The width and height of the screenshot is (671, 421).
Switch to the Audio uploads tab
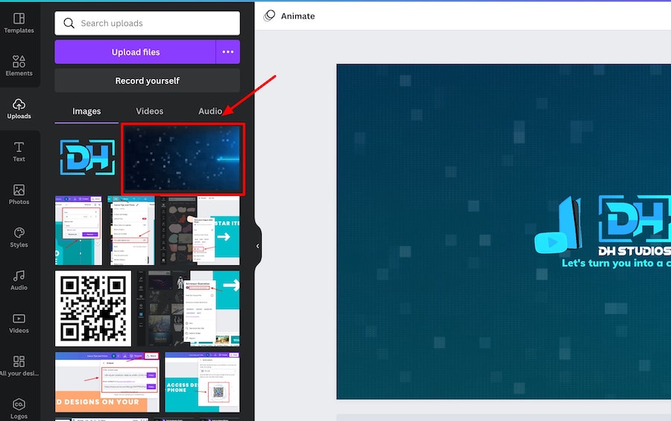(x=210, y=111)
